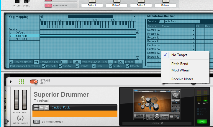
Task: Open Rotary 2 source dropdown
Action: [x=154, y=34]
